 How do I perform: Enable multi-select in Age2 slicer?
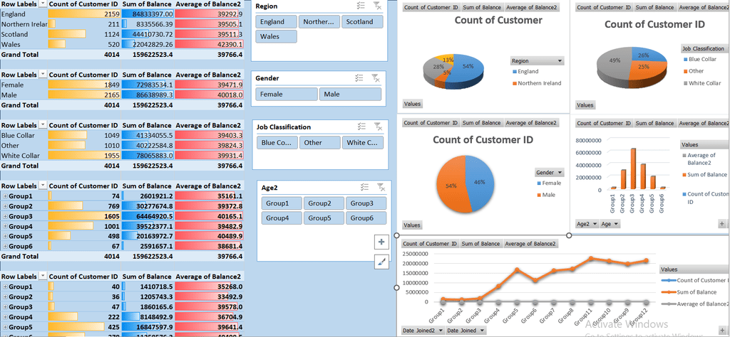(x=364, y=187)
